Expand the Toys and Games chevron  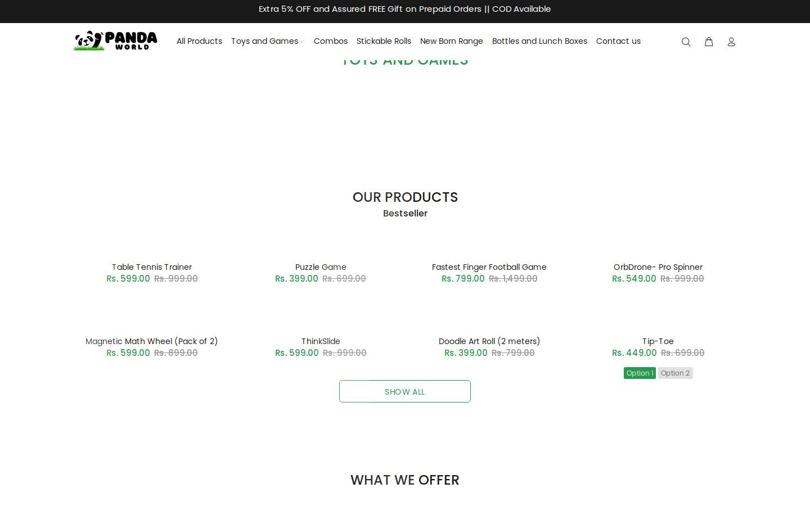pos(302,42)
